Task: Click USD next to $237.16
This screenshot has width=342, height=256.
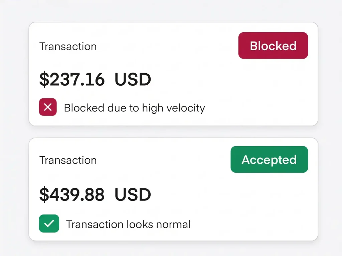Action: point(133,79)
